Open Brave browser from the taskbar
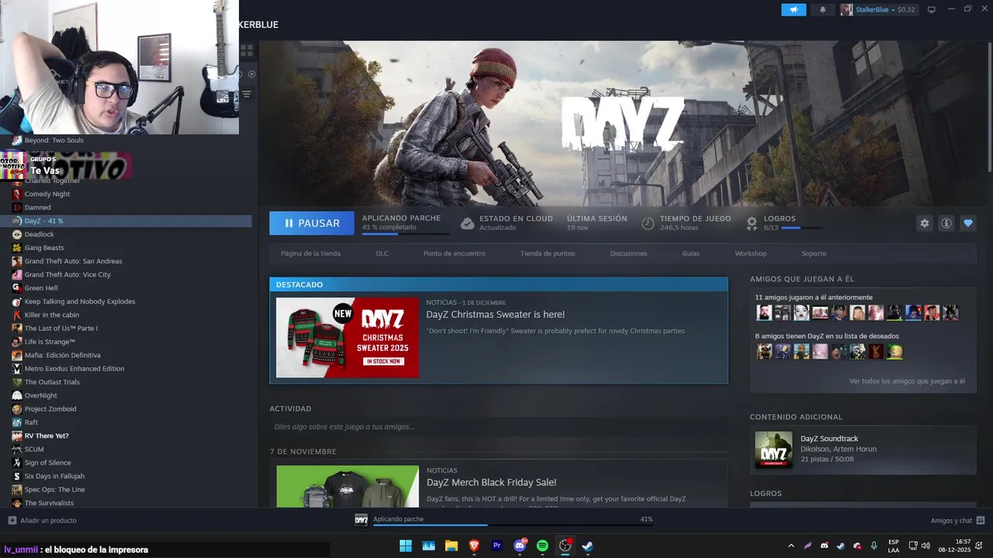The width and height of the screenshot is (993, 558). pos(474,546)
